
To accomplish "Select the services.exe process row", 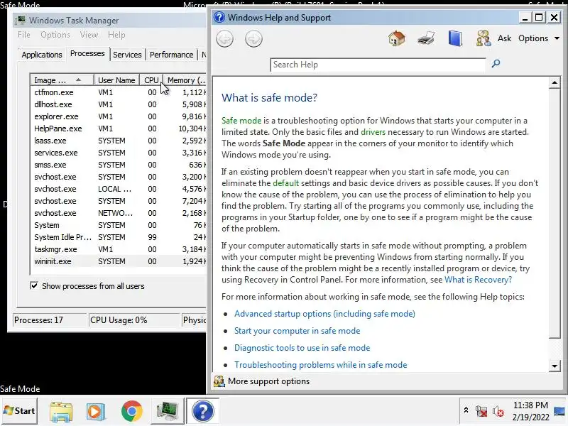I will [119, 153].
